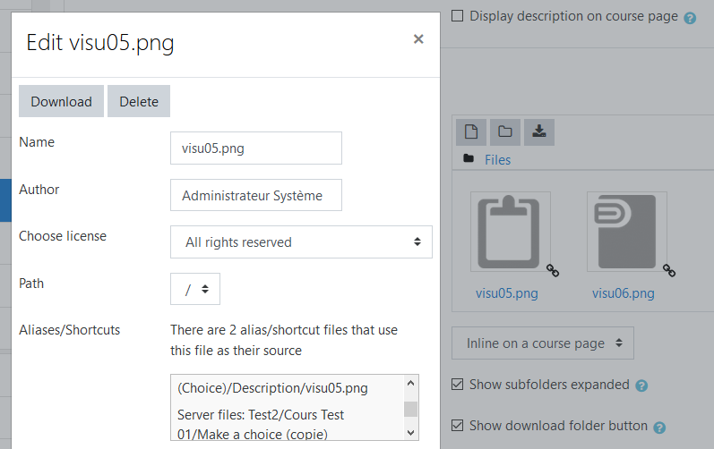714x449 pixels.
Task: Click the folder icon beside Files
Action: pos(469,158)
